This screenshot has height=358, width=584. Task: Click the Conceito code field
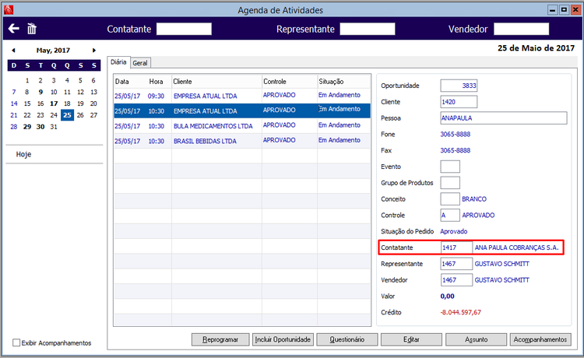[450, 198]
